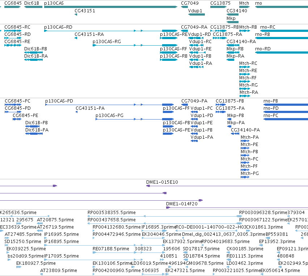Select transcript Vdup1-RA

(x=201, y=63)
